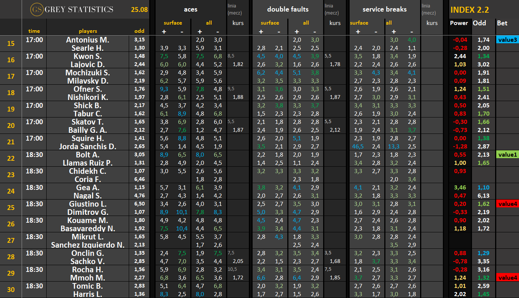519x298 pixels.
Task: Select player Skatov T.
Action: coord(88,122)
